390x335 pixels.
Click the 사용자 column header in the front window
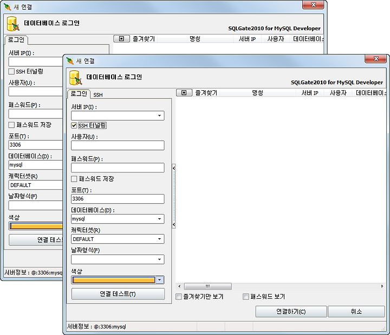point(338,93)
